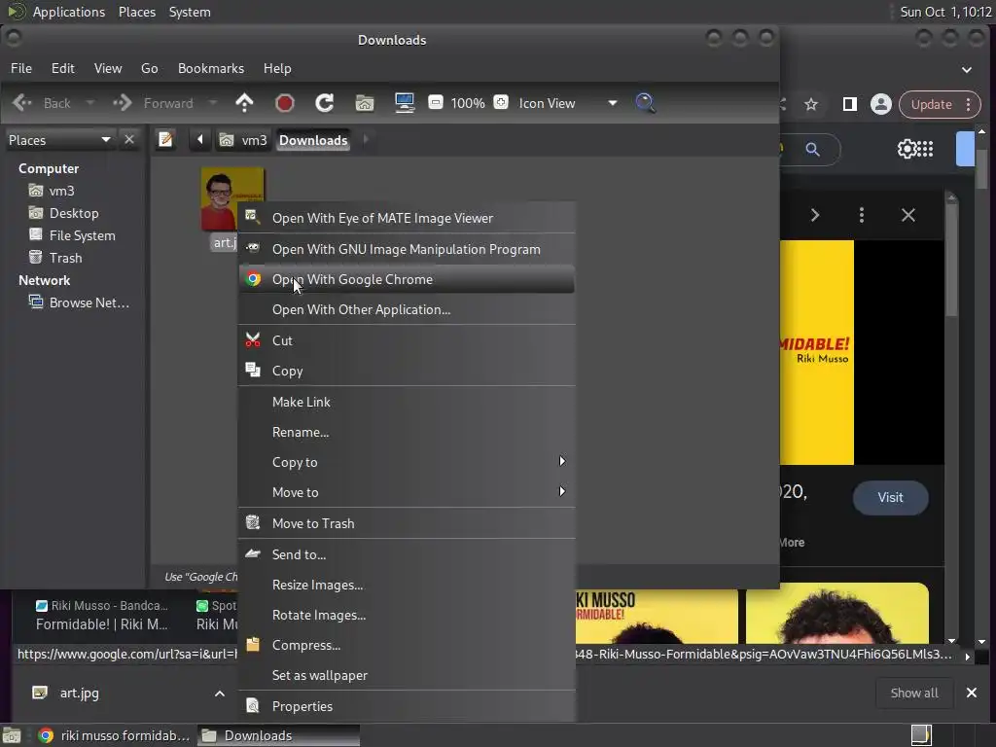Open the Applications menu
996x747 pixels.
[69, 12]
